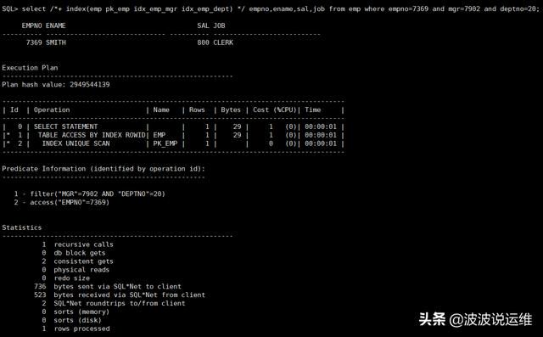Select the ENAME column header in results
The width and height of the screenshot is (543, 337).
(x=56, y=25)
